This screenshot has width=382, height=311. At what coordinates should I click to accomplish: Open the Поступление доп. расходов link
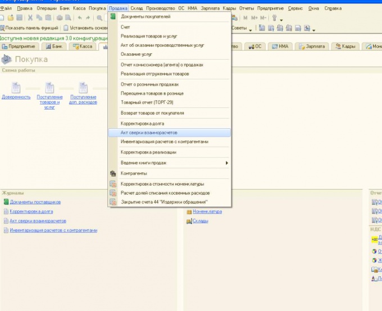coord(83,100)
